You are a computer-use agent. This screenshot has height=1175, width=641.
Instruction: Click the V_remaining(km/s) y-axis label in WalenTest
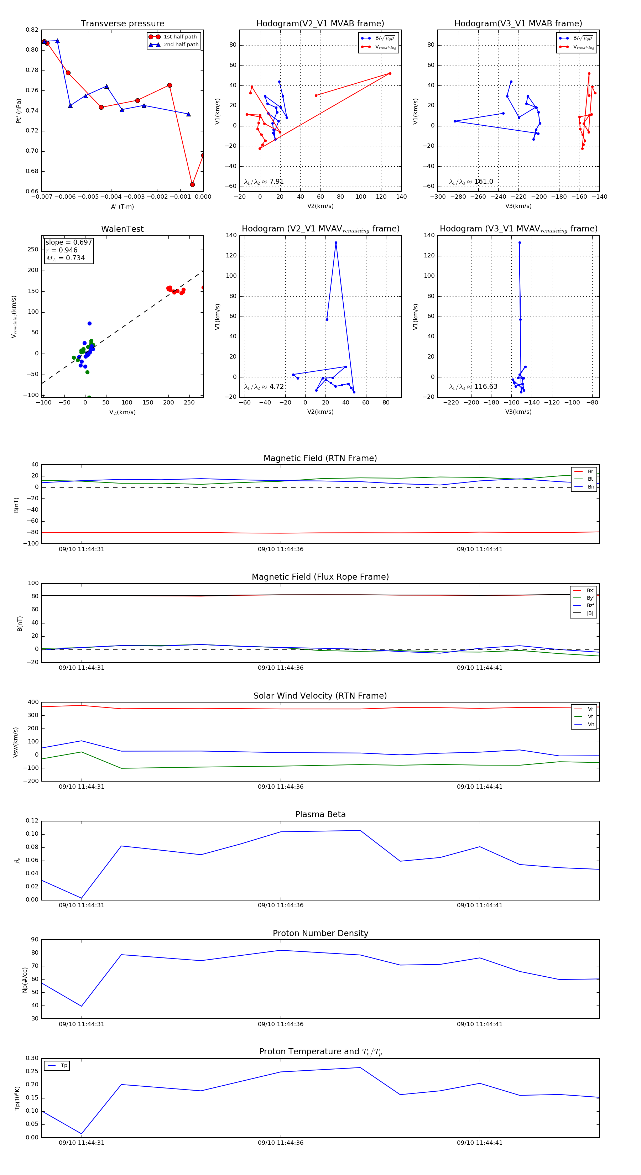(14, 317)
